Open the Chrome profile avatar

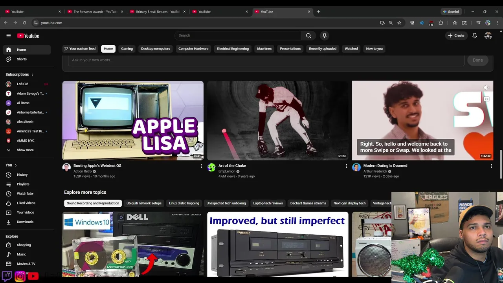click(488, 23)
